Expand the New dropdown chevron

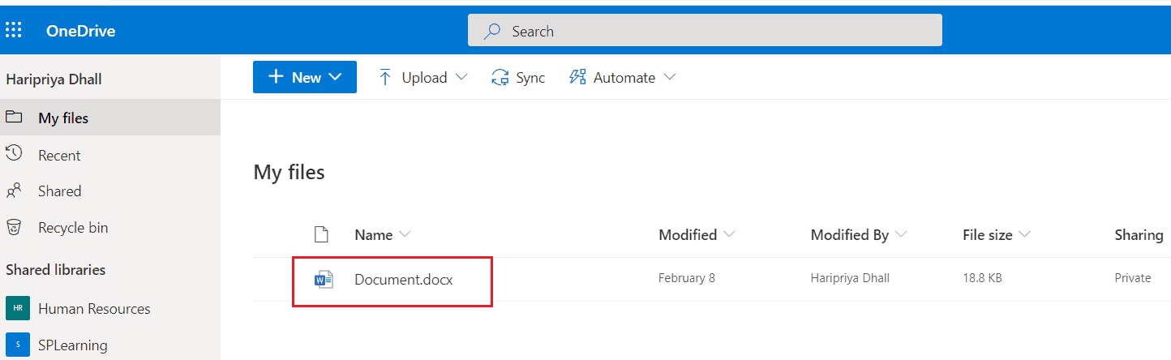pos(336,78)
